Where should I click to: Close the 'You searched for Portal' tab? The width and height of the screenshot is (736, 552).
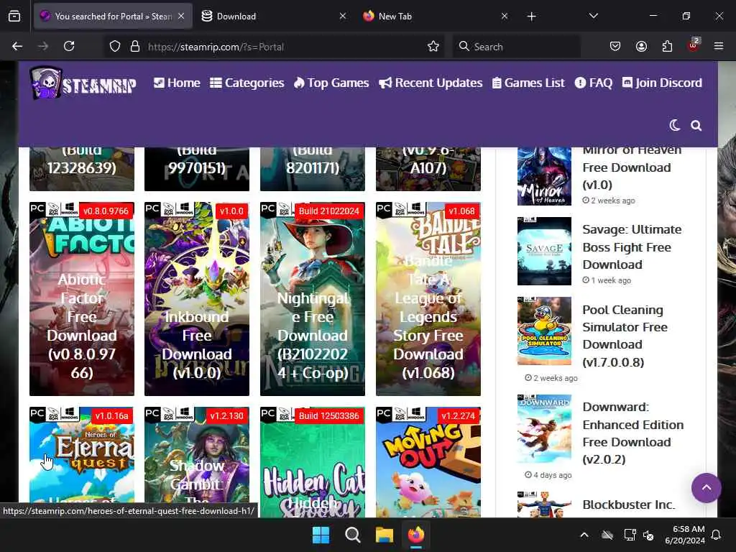[x=181, y=17]
